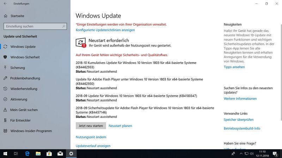Click the Windows-Insider-Programm cat icon
Viewport: 282px width, 158px height.
pos(5,131)
